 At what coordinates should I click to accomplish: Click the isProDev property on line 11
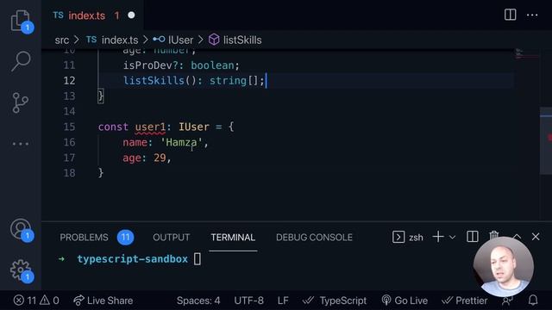[x=147, y=65]
